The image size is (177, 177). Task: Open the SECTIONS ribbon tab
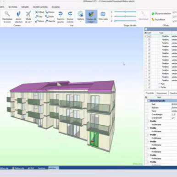tap(13, 7)
